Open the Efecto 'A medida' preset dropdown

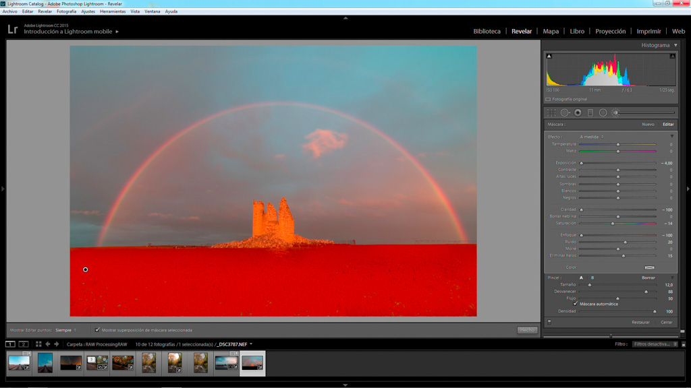point(592,137)
